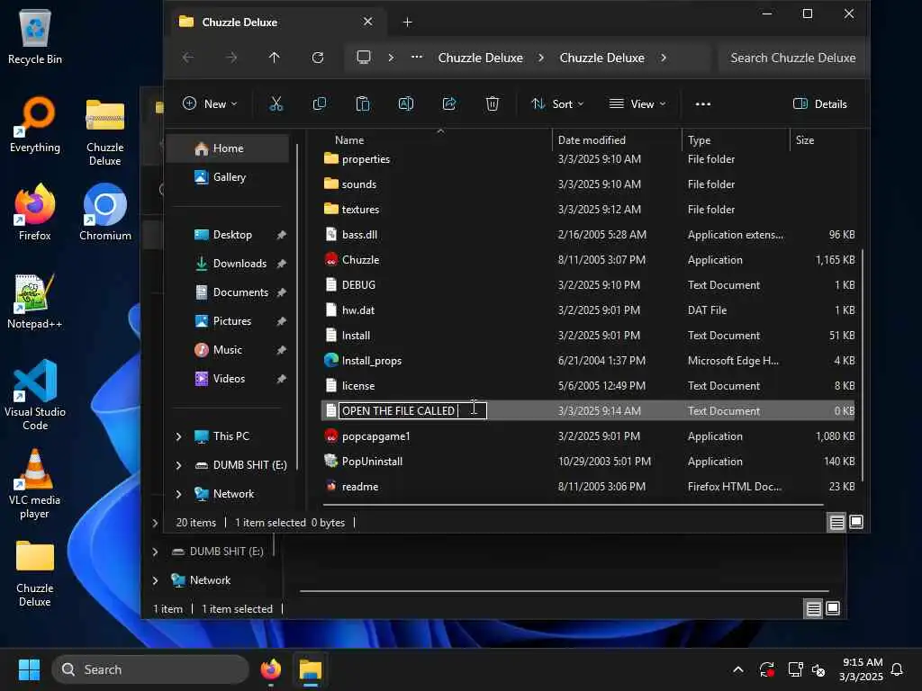Open Music quick access item
Image resolution: width=922 pixels, height=691 pixels.
point(227,350)
